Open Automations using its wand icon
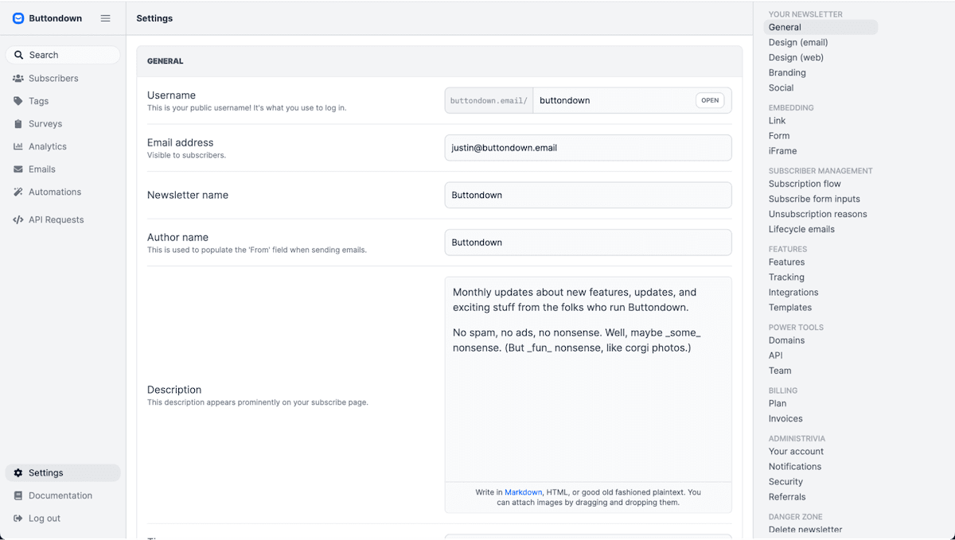955x540 pixels. coord(19,192)
